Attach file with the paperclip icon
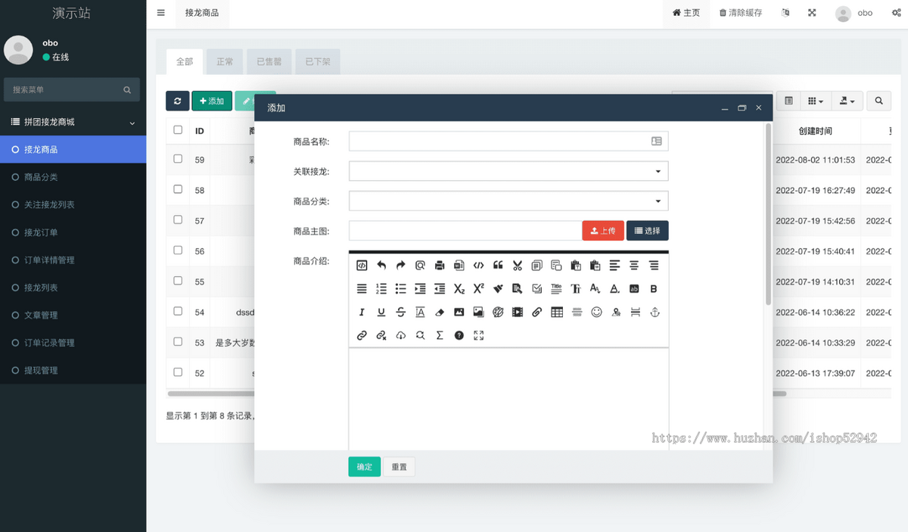The height and width of the screenshot is (532, 908). (537, 312)
